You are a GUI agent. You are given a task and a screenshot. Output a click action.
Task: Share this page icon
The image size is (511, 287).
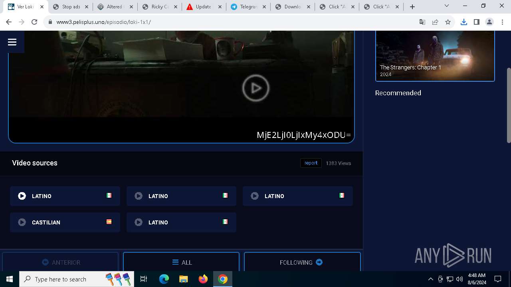(x=435, y=22)
